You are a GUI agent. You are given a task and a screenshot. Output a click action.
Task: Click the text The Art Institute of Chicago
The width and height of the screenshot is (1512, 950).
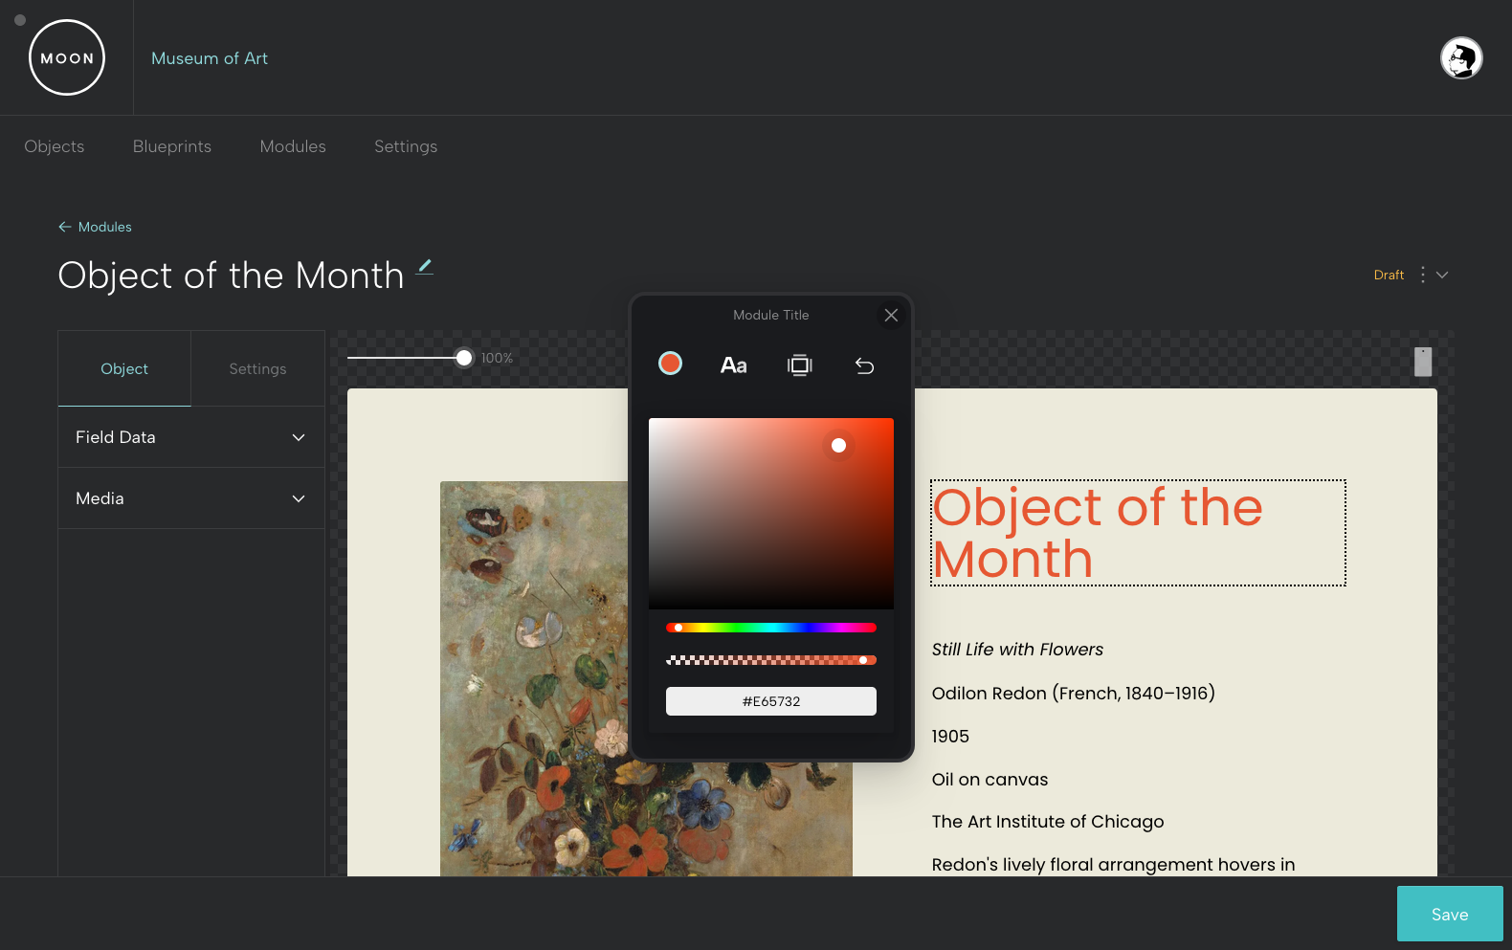point(1048,822)
